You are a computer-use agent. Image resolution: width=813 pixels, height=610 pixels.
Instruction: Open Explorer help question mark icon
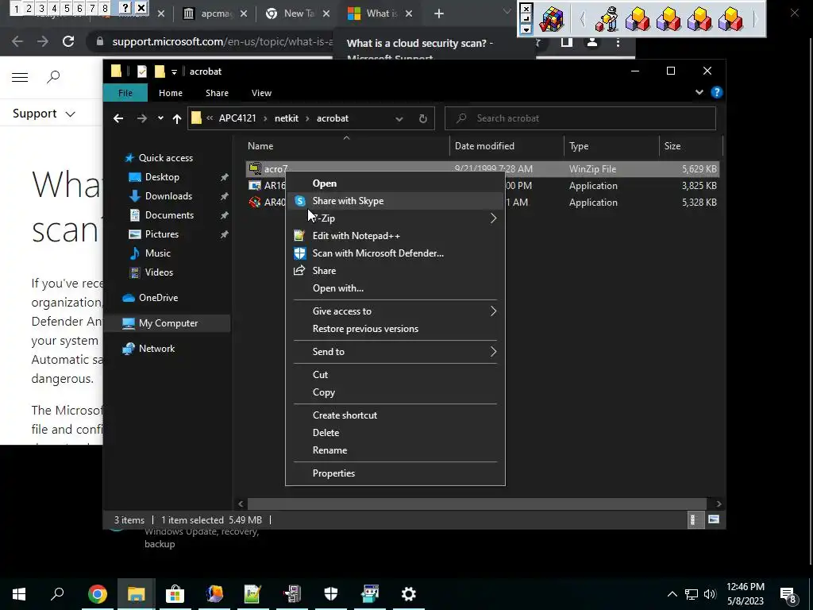coord(717,92)
